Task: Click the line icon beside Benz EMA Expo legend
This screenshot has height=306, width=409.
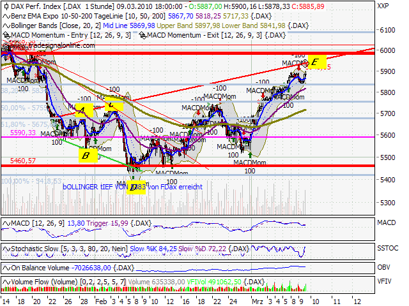Action: (6, 17)
